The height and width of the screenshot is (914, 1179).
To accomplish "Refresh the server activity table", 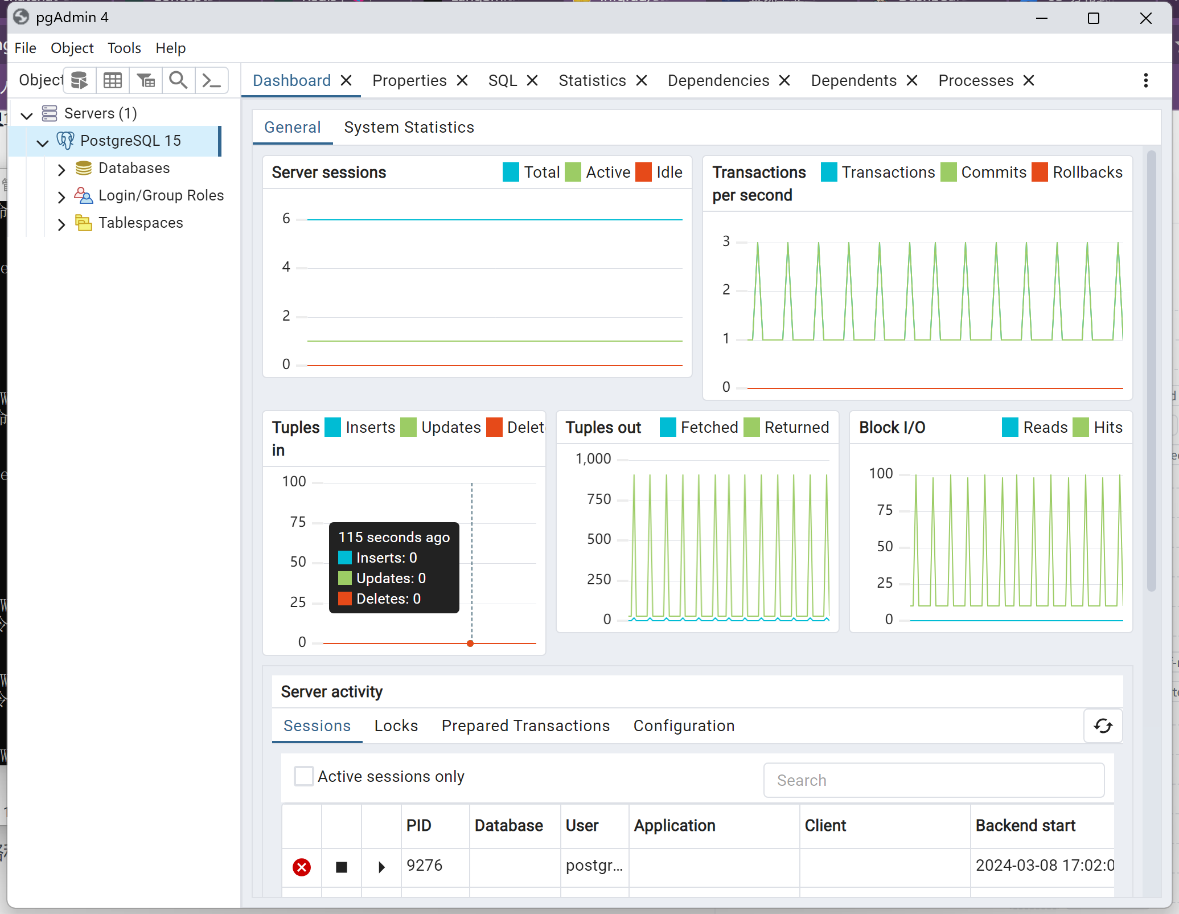I will click(x=1103, y=726).
